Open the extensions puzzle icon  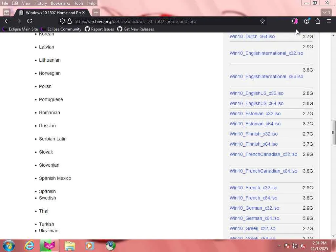pos(318,21)
